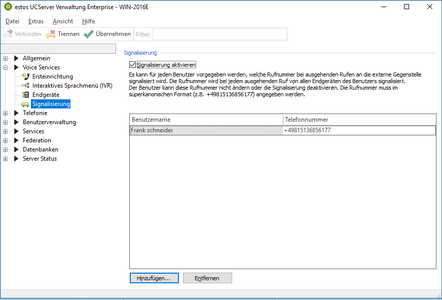Click the Verbinden connect icon

tap(8, 34)
